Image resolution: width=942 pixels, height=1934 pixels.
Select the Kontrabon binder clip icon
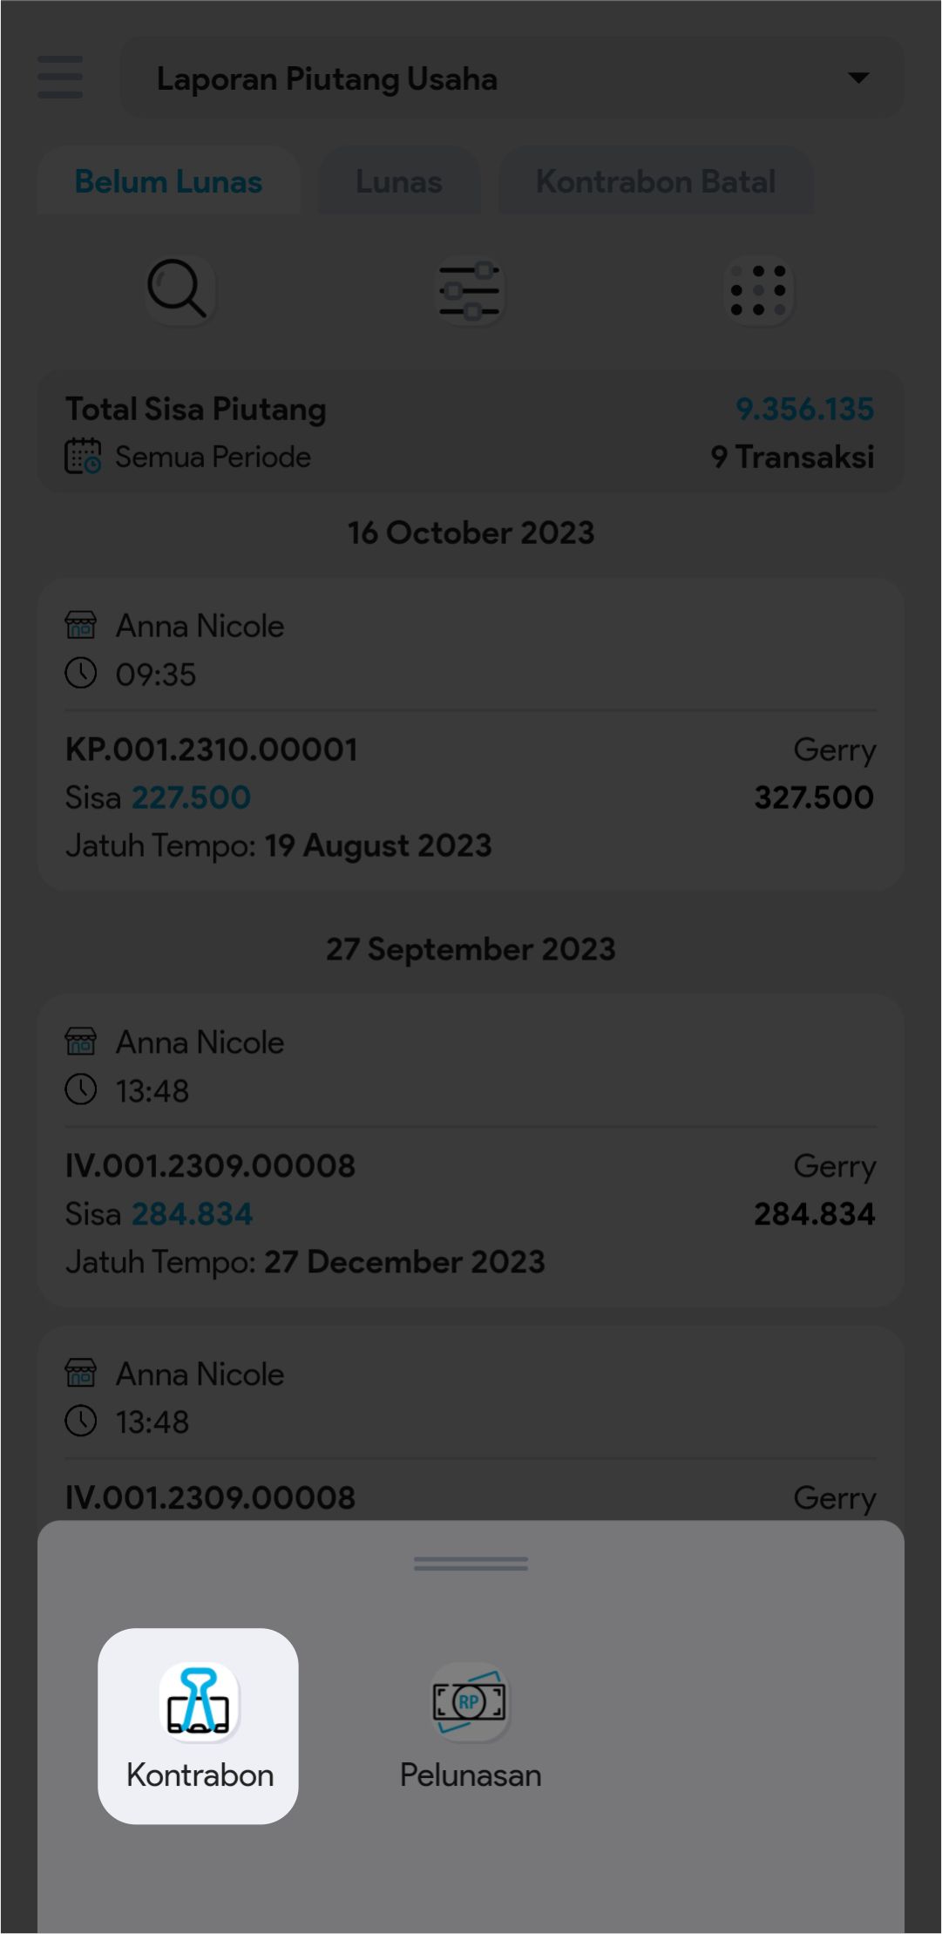coord(199,1701)
